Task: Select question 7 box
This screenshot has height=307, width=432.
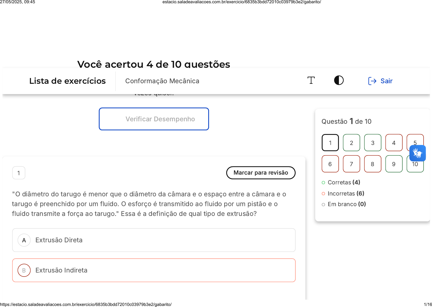Action: click(351, 164)
